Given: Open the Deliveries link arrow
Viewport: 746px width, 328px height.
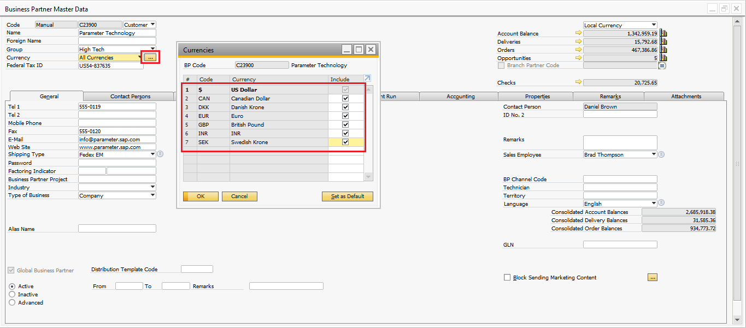Looking at the screenshot, I should (579, 41).
